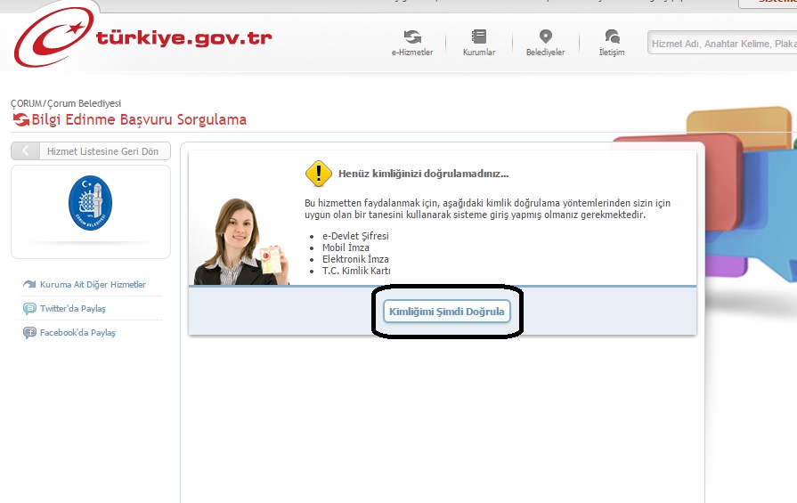
Task: Focus the Hizmet Adı, Anahtar Kelime search field
Action: coord(721,43)
